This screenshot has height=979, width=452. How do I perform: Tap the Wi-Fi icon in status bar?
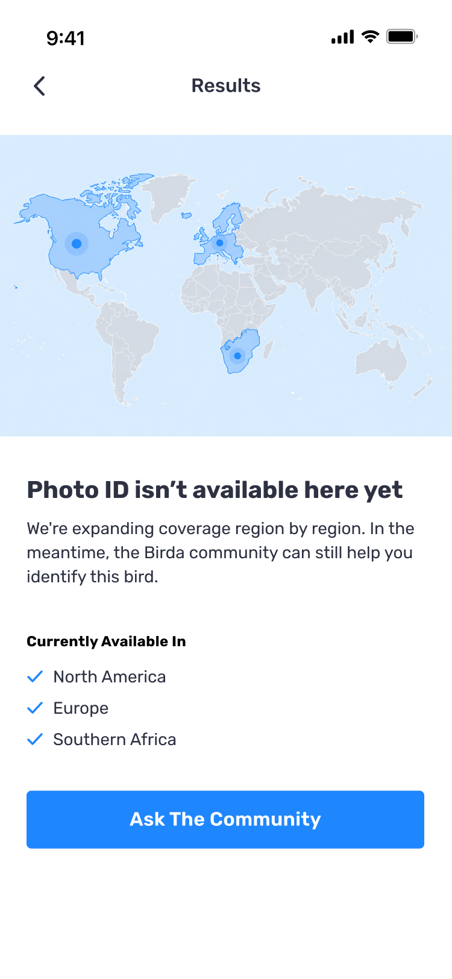click(x=370, y=37)
